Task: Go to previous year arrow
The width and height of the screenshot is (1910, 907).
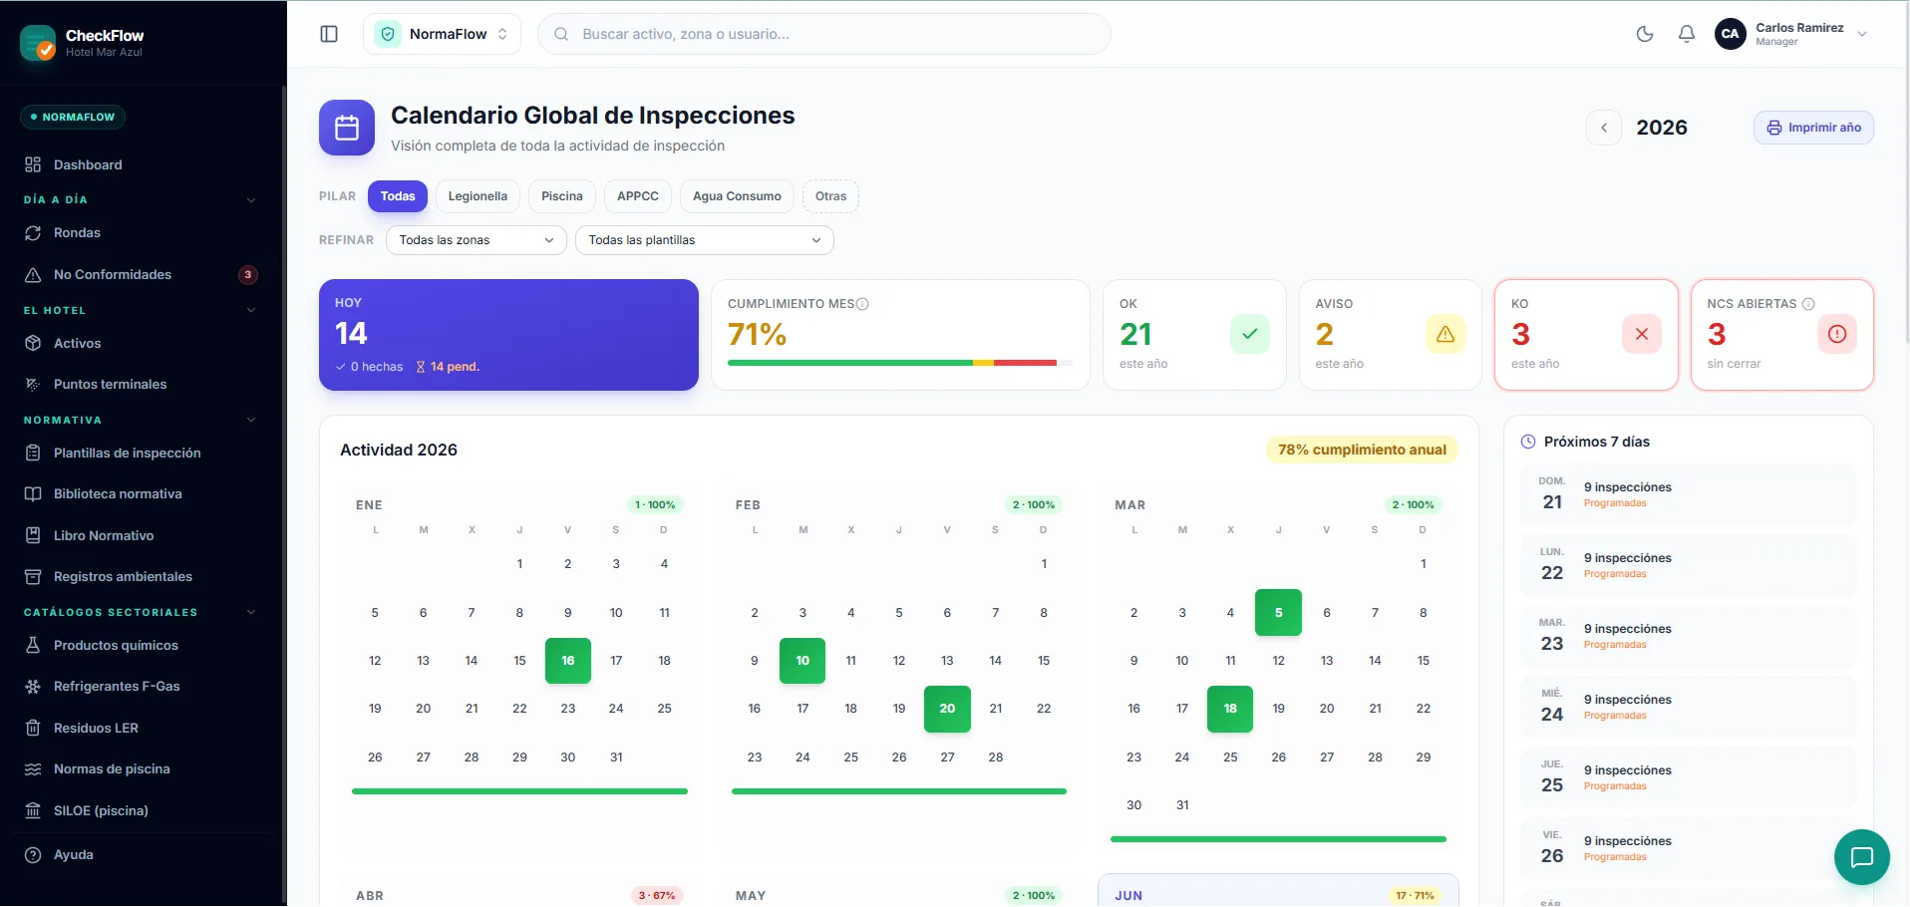Action: point(1604,128)
